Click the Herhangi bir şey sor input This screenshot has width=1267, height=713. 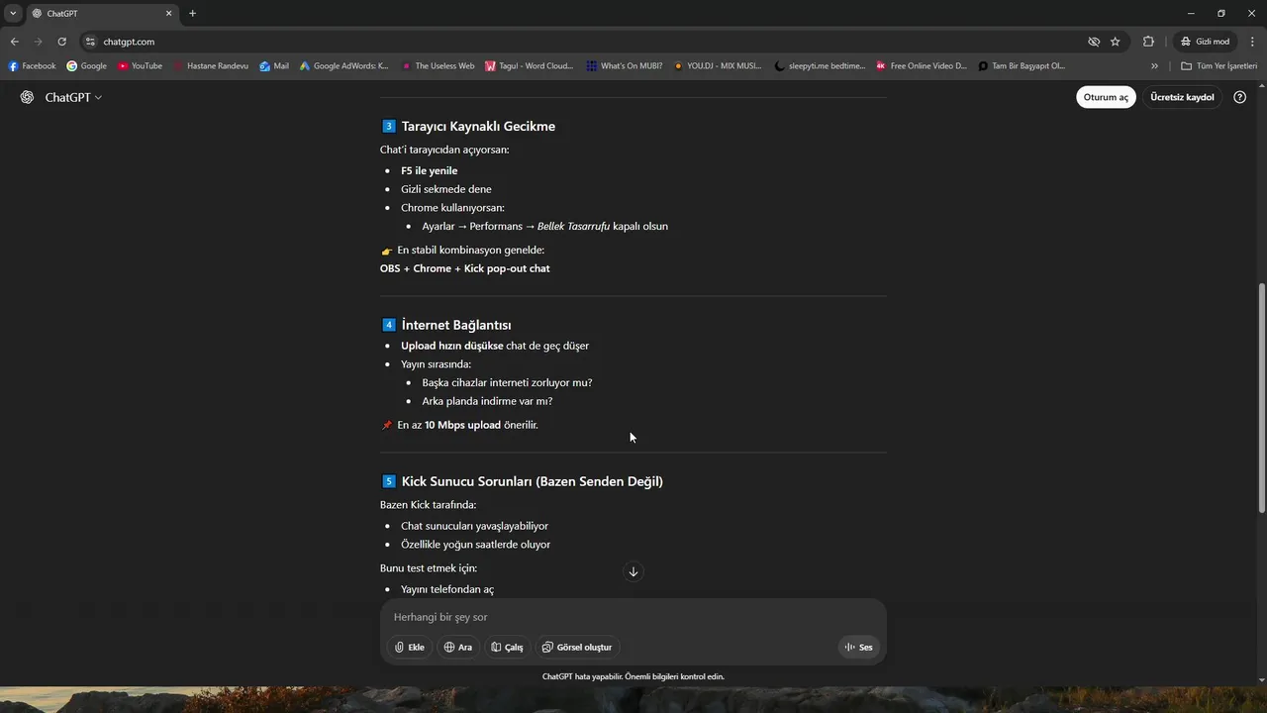point(633,617)
